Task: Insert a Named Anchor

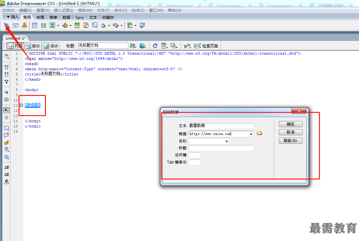Action: [x=24, y=25]
